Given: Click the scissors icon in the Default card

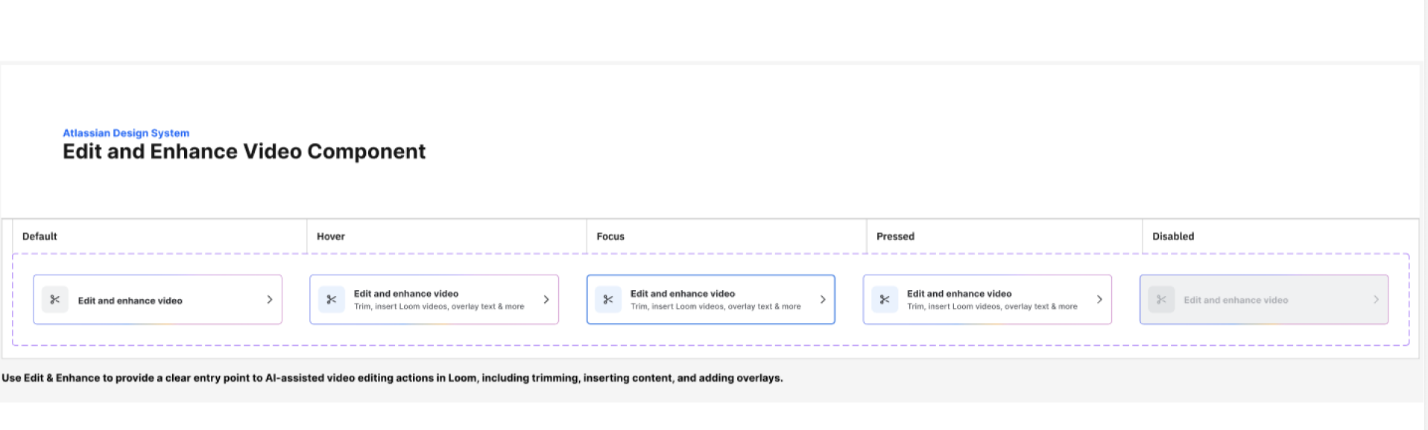Looking at the screenshot, I should point(54,300).
